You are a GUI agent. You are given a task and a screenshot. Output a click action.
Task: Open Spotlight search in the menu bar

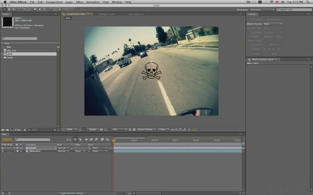(308, 2)
